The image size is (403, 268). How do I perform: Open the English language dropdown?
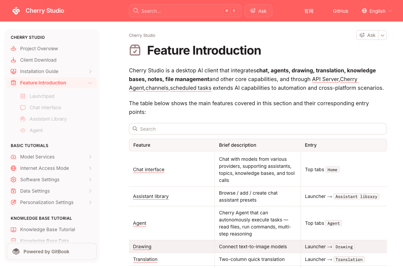(377, 11)
